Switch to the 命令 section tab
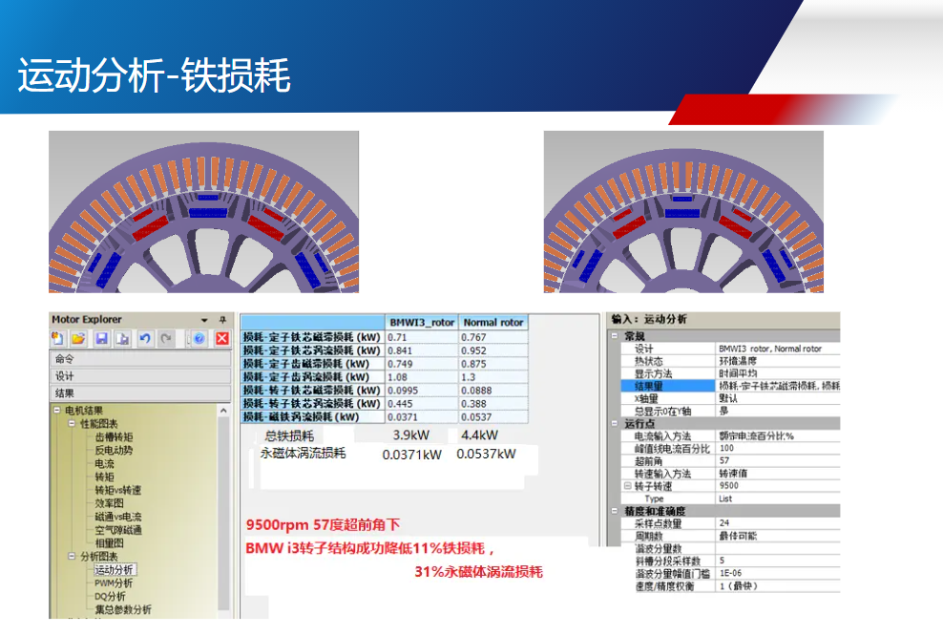The image size is (943, 636). (139, 360)
